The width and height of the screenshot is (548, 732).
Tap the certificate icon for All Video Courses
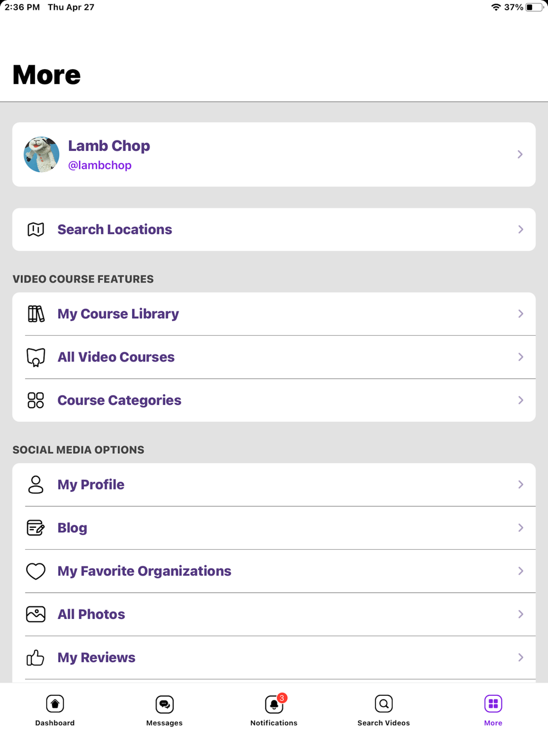[36, 357]
